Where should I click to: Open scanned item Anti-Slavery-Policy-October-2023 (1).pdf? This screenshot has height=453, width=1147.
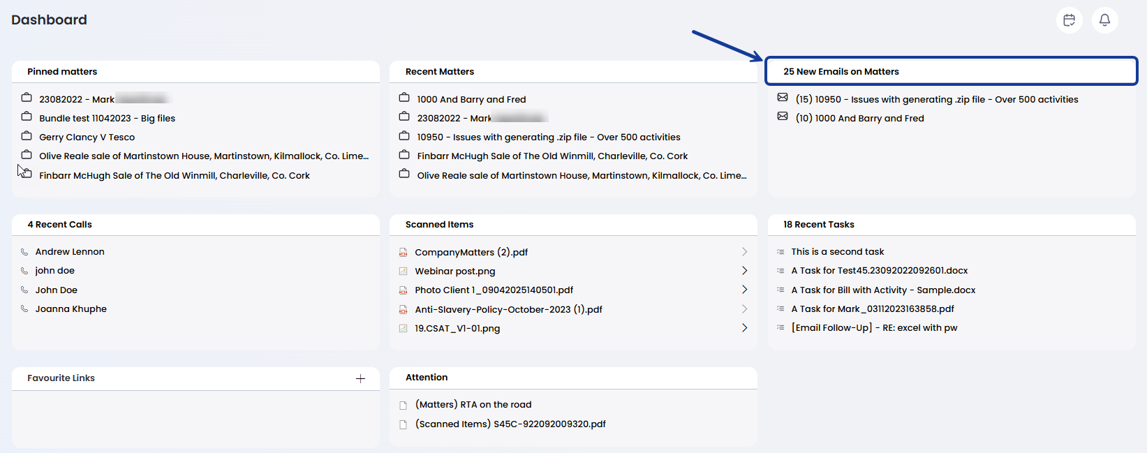(508, 309)
